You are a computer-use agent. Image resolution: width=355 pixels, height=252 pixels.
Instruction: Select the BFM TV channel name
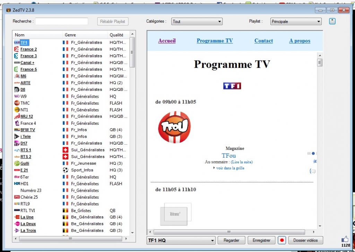pos(28,130)
